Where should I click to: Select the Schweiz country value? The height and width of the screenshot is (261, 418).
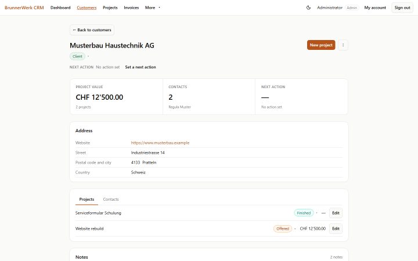pos(138,172)
